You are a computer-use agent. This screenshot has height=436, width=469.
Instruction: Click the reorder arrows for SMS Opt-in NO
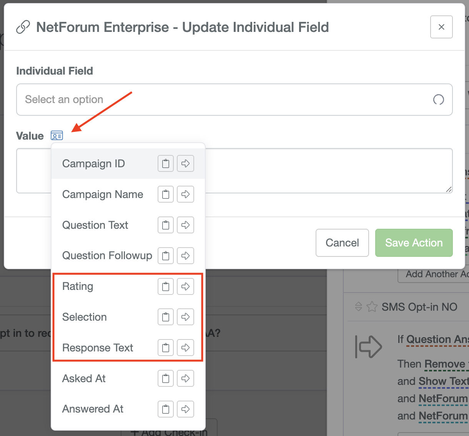pos(358,307)
